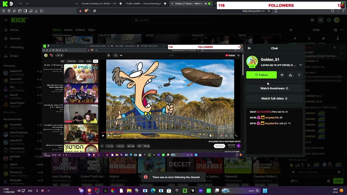Open the Counter-Strike 2 category card
The image size is (347, 195).
266,166
